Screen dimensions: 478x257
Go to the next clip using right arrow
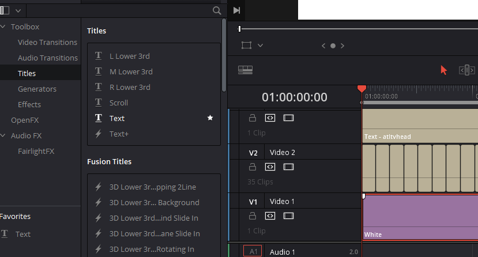pos(342,46)
